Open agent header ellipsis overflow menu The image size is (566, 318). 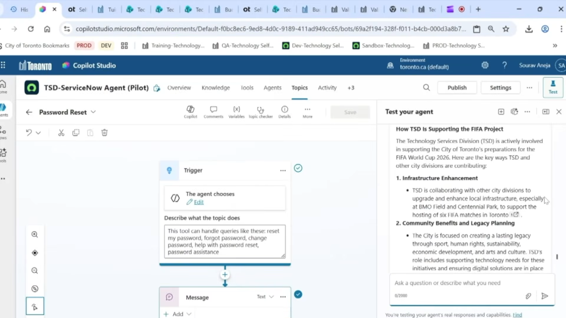point(529,87)
